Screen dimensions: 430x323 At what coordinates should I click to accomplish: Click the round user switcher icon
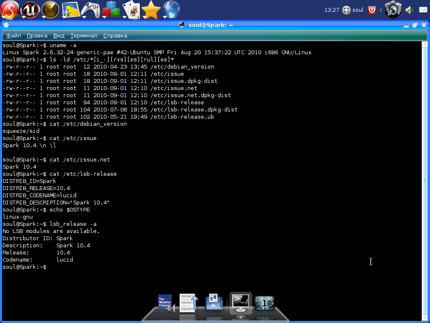(346, 10)
